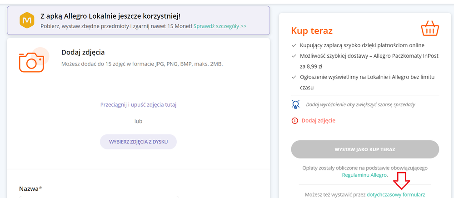Click WYBIERZ ZDJĘCIA Z DYSKU button
The height and width of the screenshot is (198, 454).
139,142
